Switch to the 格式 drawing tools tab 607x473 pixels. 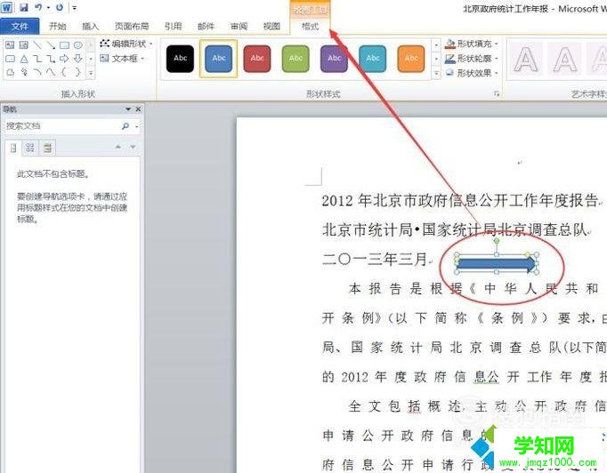point(310,27)
